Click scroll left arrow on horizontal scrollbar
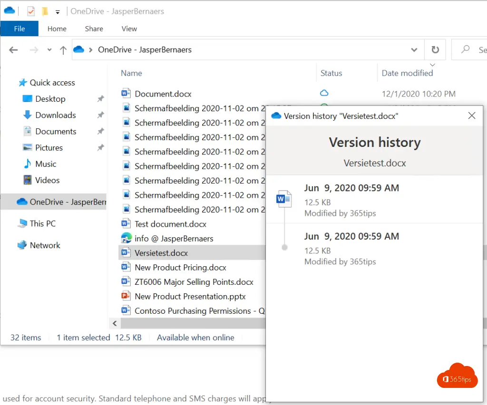The height and width of the screenshot is (405, 487). [114, 324]
